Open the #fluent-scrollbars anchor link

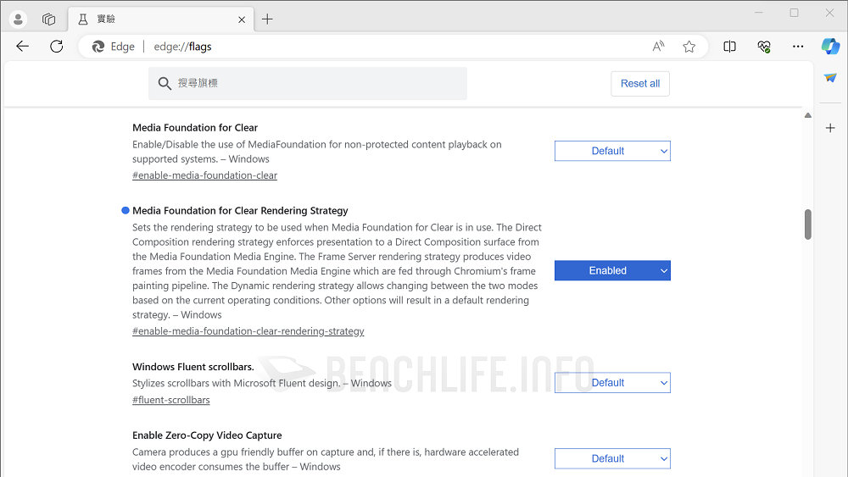pos(170,400)
